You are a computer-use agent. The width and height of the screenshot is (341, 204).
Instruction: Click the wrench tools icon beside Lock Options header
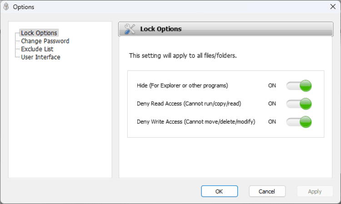pyautogui.click(x=130, y=29)
